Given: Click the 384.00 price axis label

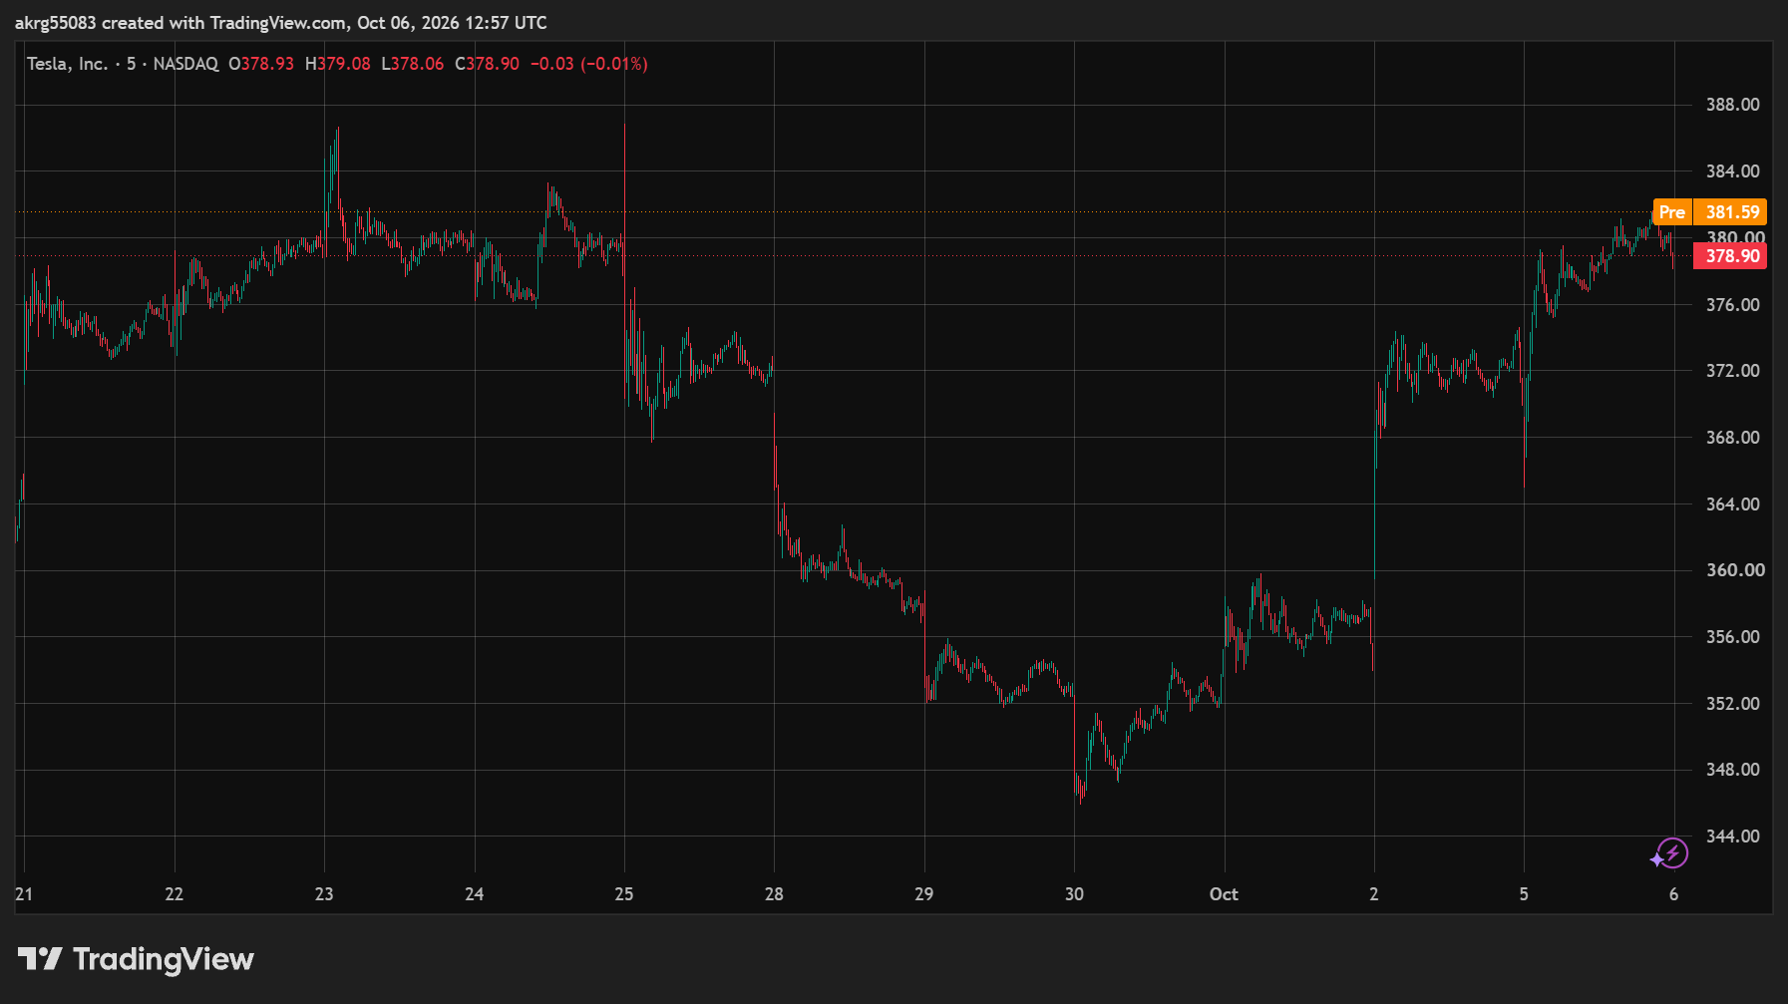Looking at the screenshot, I should pos(1732,171).
